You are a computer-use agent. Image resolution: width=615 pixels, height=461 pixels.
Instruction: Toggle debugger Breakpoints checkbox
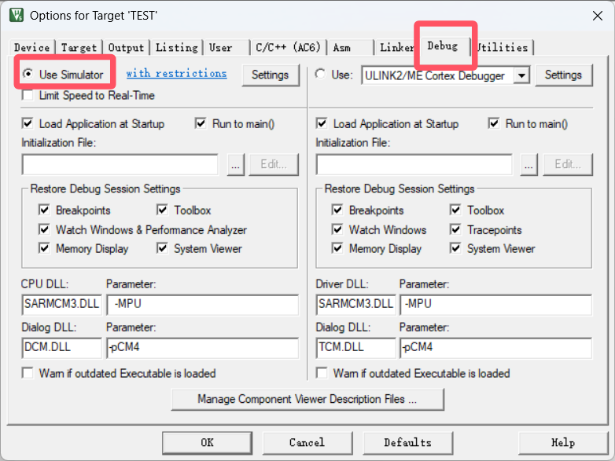(x=337, y=210)
